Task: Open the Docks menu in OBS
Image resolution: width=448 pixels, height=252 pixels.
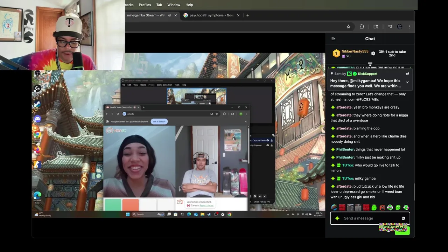Action: click(143, 85)
